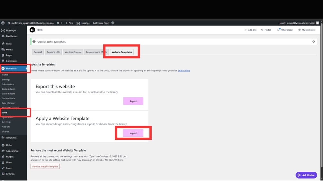Select the Website Templates tab
The image size is (323, 181).
pyautogui.click(x=122, y=52)
